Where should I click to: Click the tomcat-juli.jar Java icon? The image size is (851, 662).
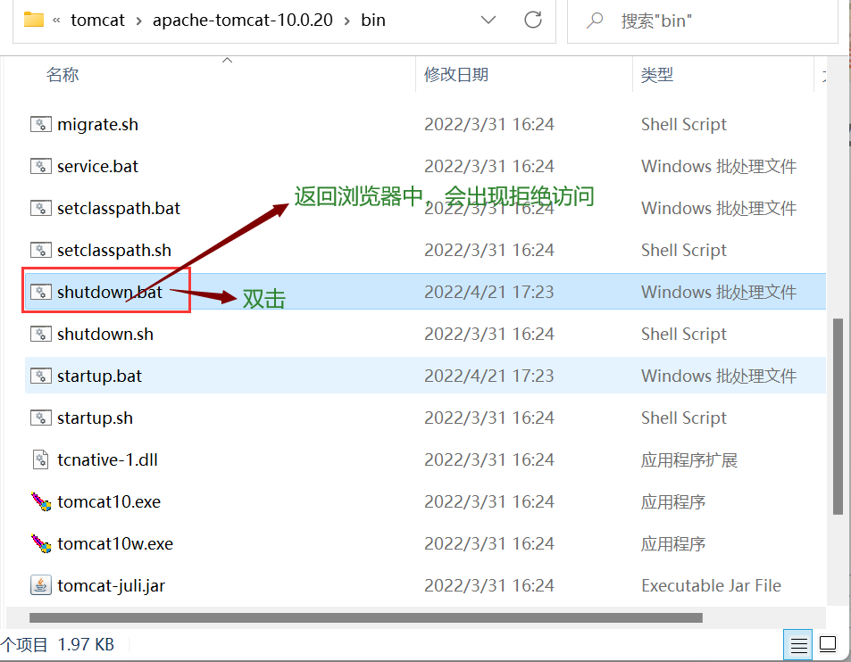pyautogui.click(x=41, y=585)
